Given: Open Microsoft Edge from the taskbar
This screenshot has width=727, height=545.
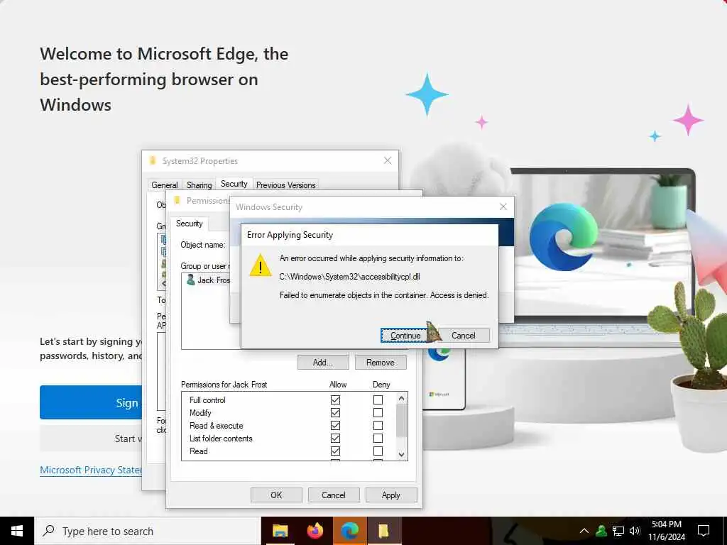Looking at the screenshot, I should pyautogui.click(x=350, y=531).
